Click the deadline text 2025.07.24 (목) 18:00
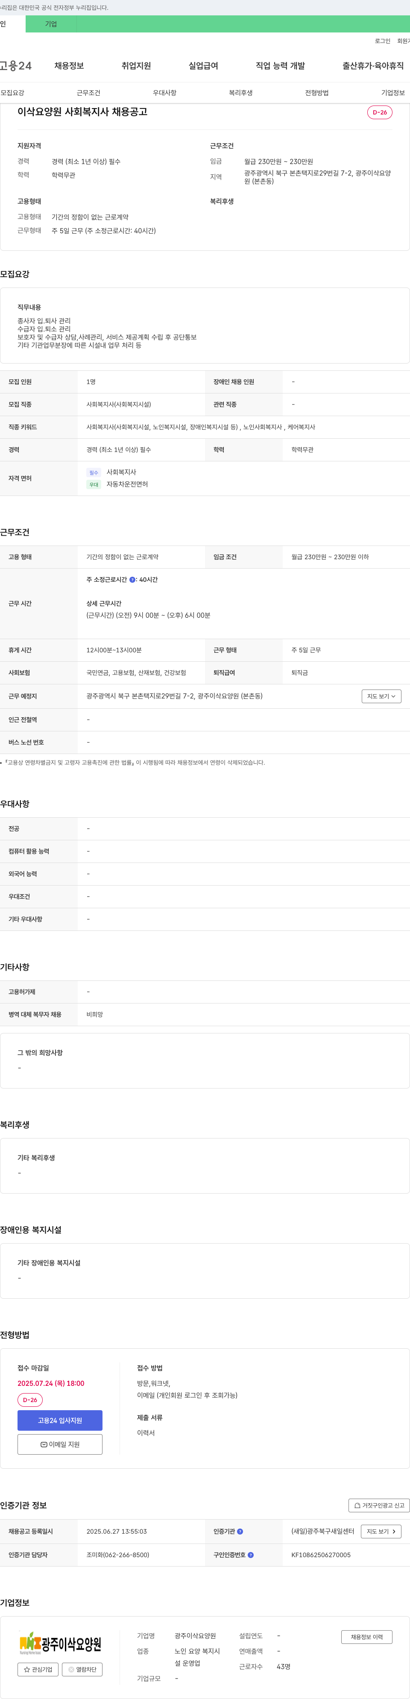The width and height of the screenshot is (410, 1699). point(51,1383)
